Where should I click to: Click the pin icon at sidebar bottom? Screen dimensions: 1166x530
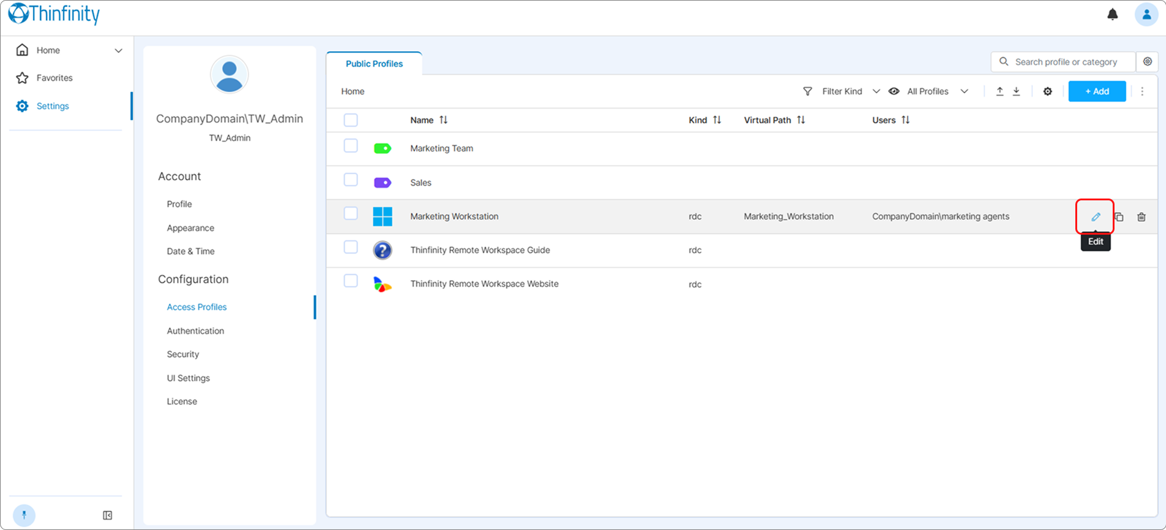[24, 515]
